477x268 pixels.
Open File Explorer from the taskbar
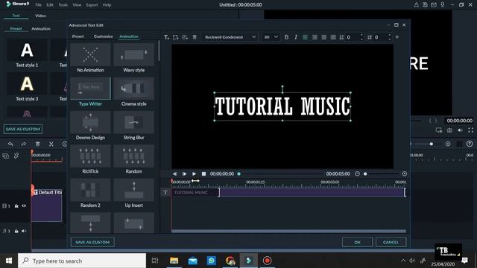174,261
